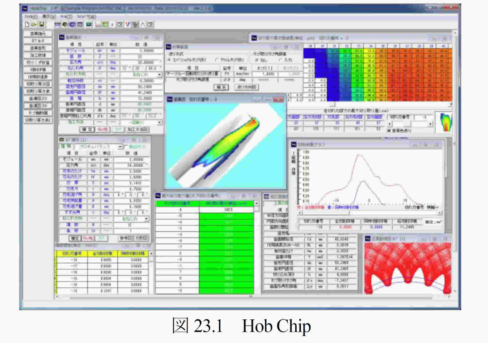Image resolution: width=488 pixels, height=343 pixels.
Task: Click the title icon of the 3D tooth groove window
Action: tap(170, 99)
